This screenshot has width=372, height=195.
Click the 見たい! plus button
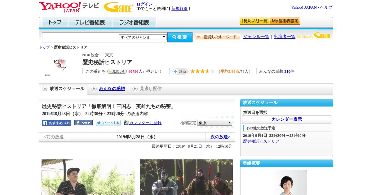point(117,71)
